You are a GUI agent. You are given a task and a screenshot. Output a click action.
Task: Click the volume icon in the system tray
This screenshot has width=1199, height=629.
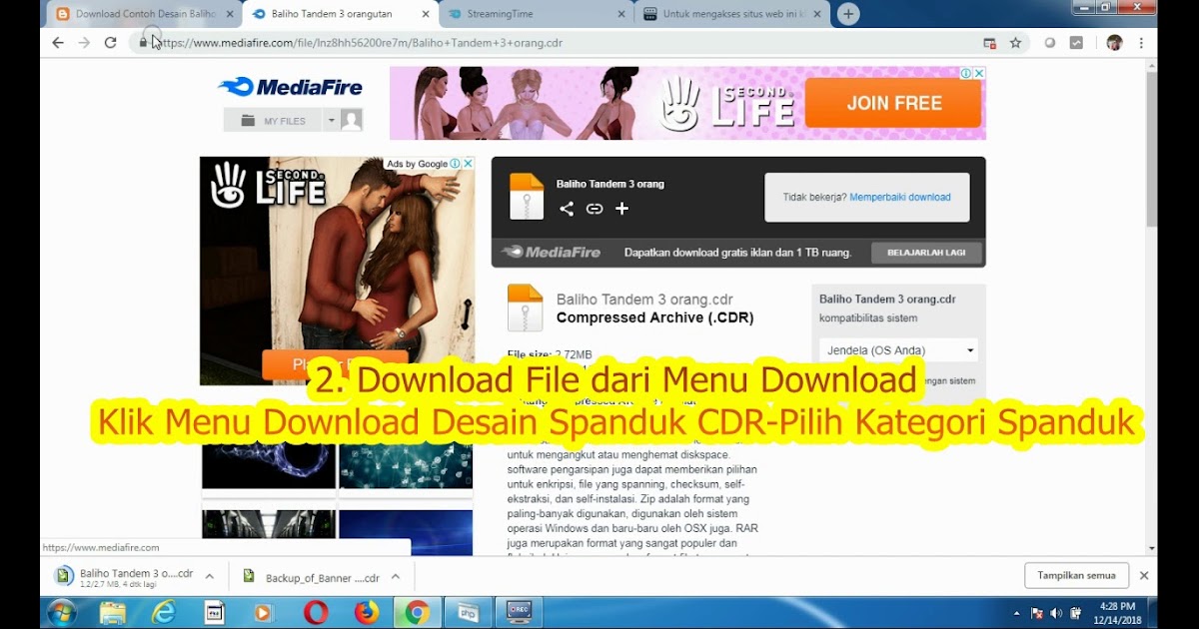(1056, 613)
